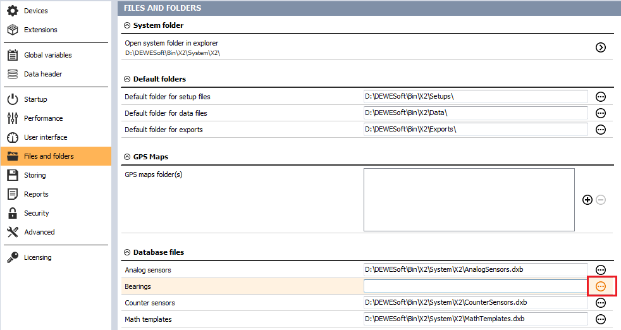
Task: Click the empty Bearings path field
Action: coord(476,286)
